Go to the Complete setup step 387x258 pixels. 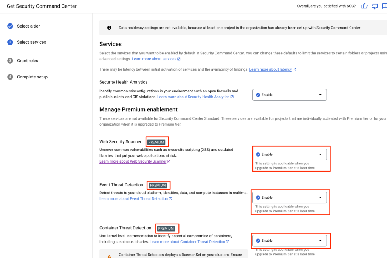[33, 77]
